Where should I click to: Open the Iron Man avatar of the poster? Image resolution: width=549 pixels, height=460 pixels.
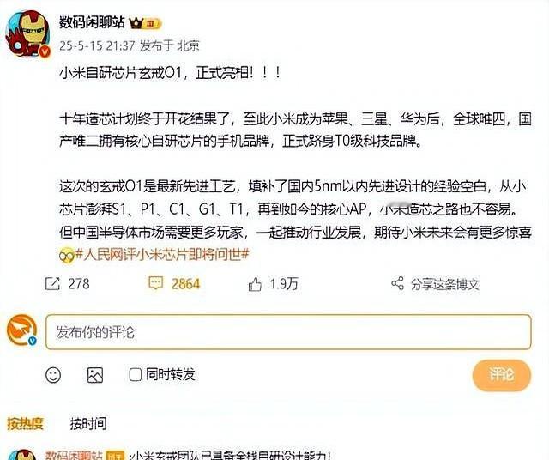[28, 33]
